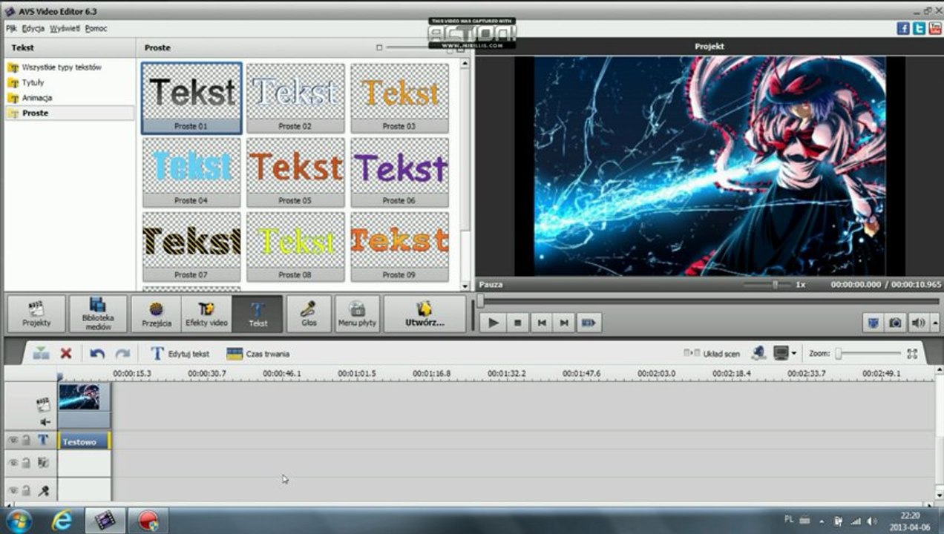Screen dimensions: 944x534
Task: Open Menu płyty disc menu
Action: 357,314
